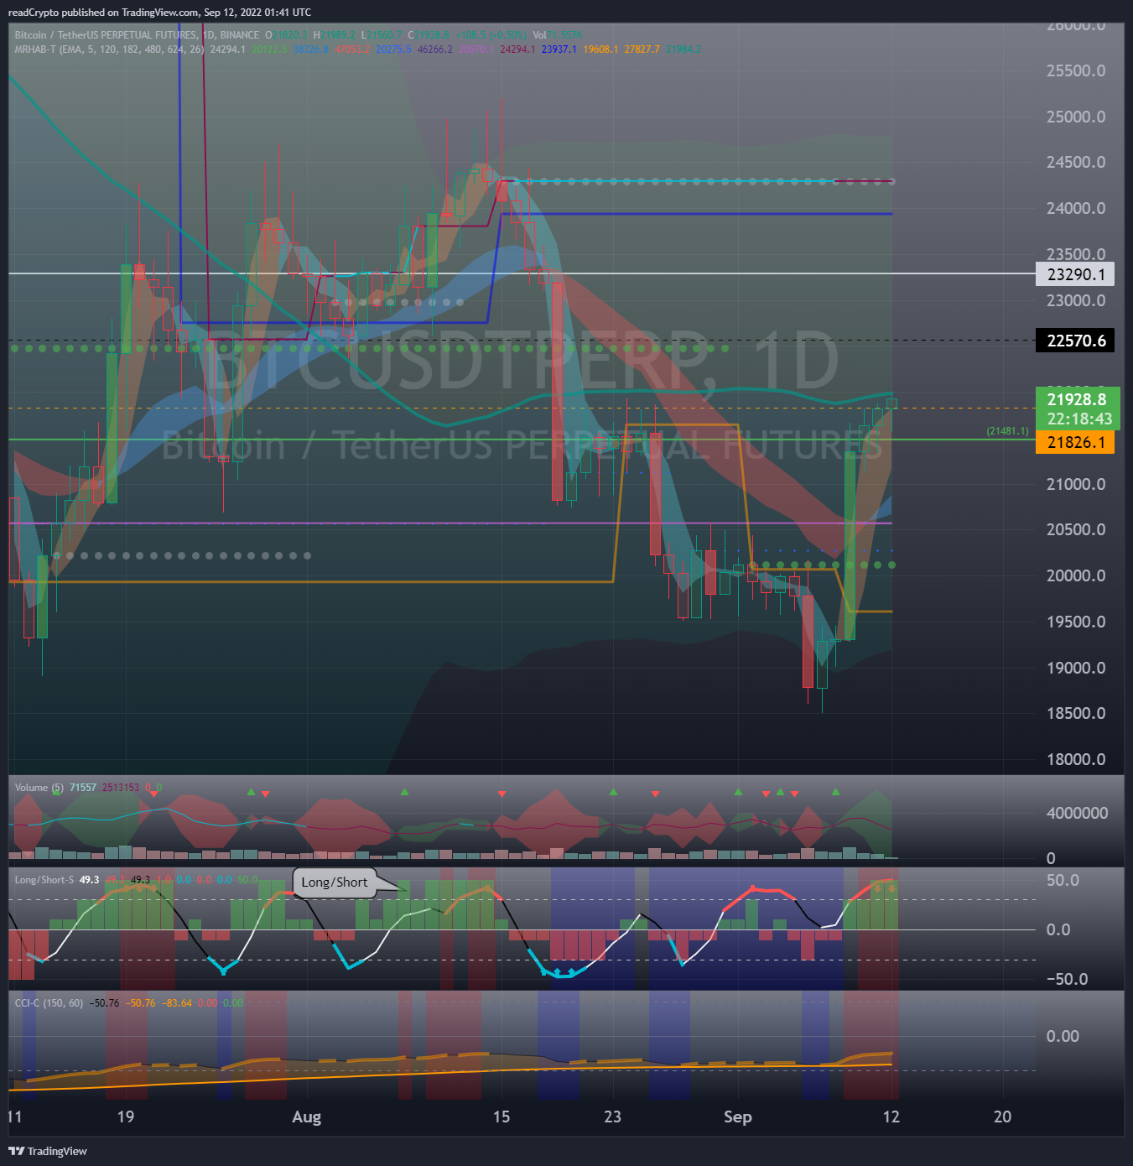Select the Volume (5) indicator legend
The image size is (1133, 1166).
pos(39,788)
